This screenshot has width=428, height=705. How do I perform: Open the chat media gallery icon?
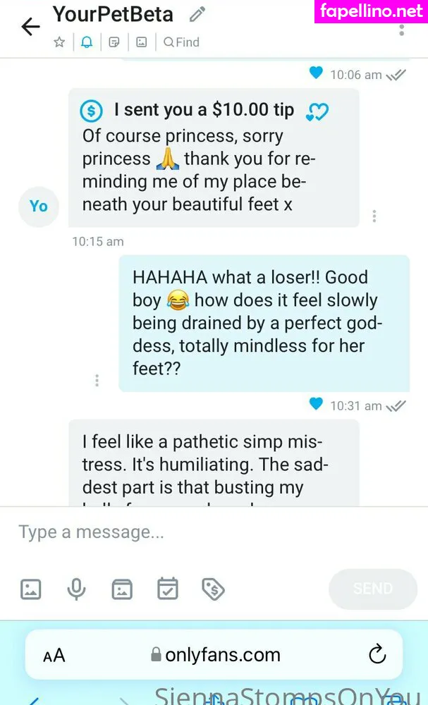tap(141, 42)
